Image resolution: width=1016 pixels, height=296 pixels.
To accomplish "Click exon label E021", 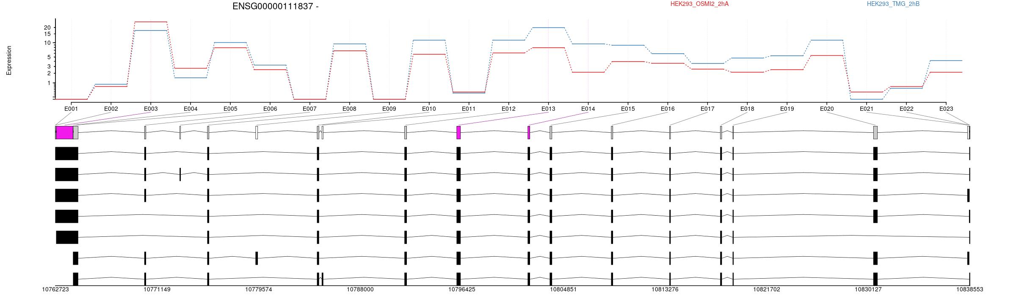I will (867, 109).
